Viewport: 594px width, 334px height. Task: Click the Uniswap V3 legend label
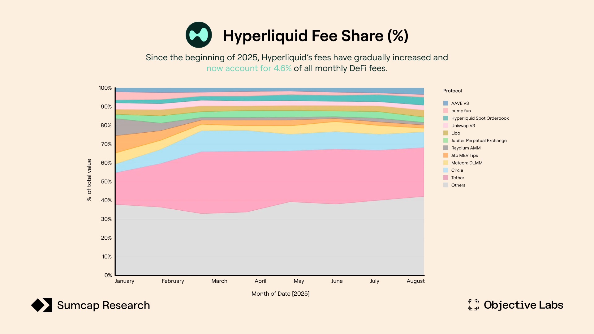click(x=463, y=126)
